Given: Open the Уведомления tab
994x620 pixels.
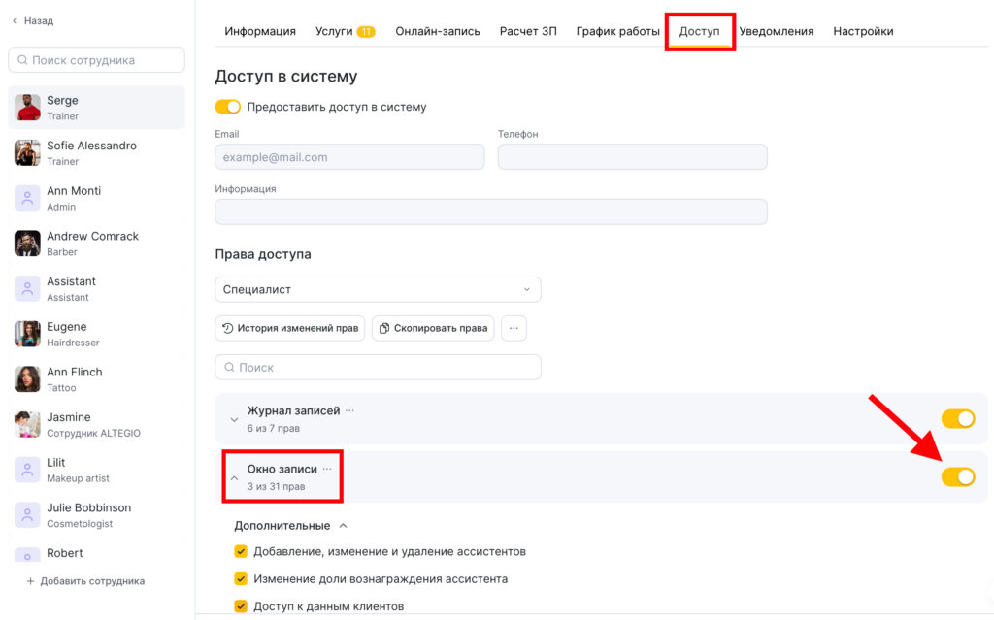Looking at the screenshot, I should point(776,31).
